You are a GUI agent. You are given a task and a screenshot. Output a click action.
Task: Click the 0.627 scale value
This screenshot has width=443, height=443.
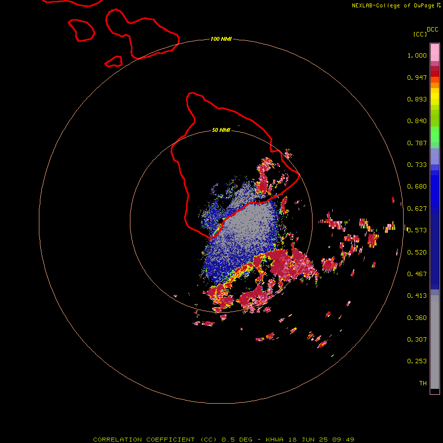pyautogui.click(x=417, y=209)
